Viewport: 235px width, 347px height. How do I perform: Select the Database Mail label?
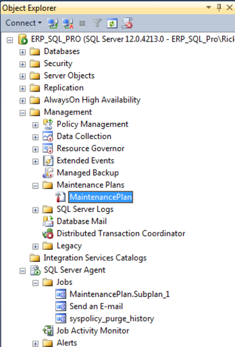[82, 222]
